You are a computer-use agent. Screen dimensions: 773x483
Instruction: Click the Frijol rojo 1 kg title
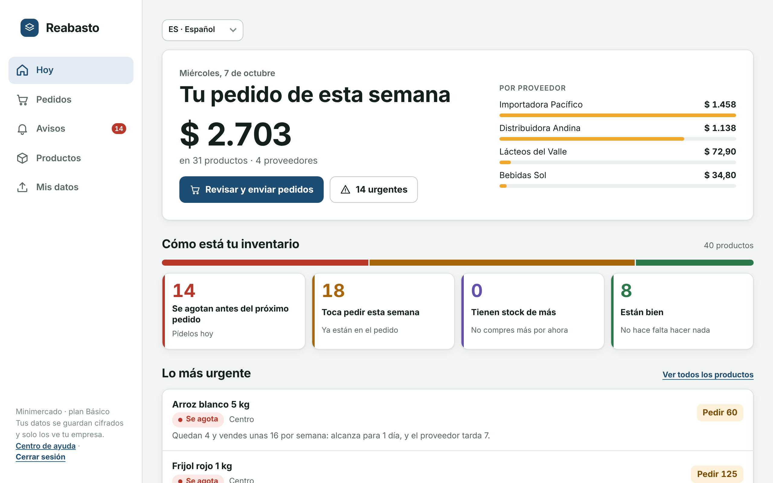[x=202, y=466]
